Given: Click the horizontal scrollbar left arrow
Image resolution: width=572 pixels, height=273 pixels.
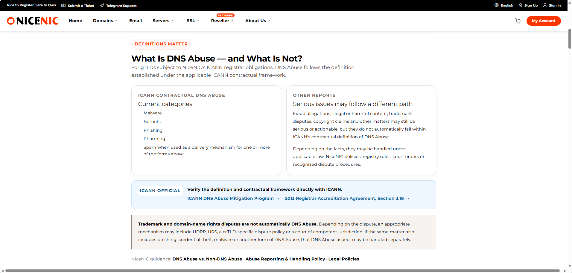Looking at the screenshot, I should (2, 271).
